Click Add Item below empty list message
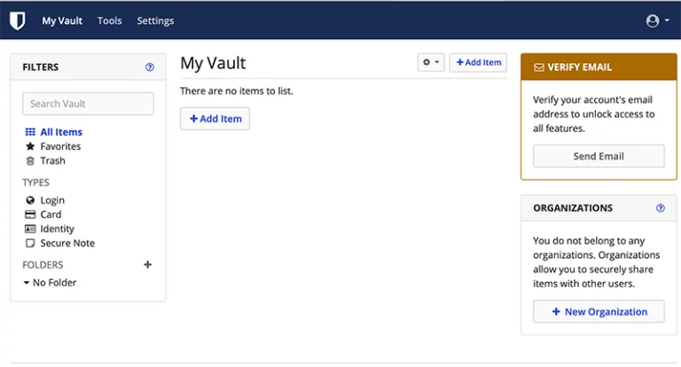The height and width of the screenshot is (367, 681). point(215,119)
